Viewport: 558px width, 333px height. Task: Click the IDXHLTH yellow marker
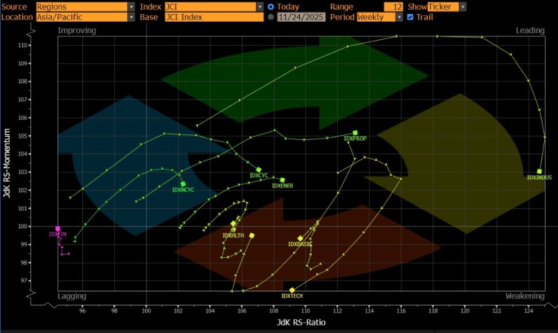(233, 223)
